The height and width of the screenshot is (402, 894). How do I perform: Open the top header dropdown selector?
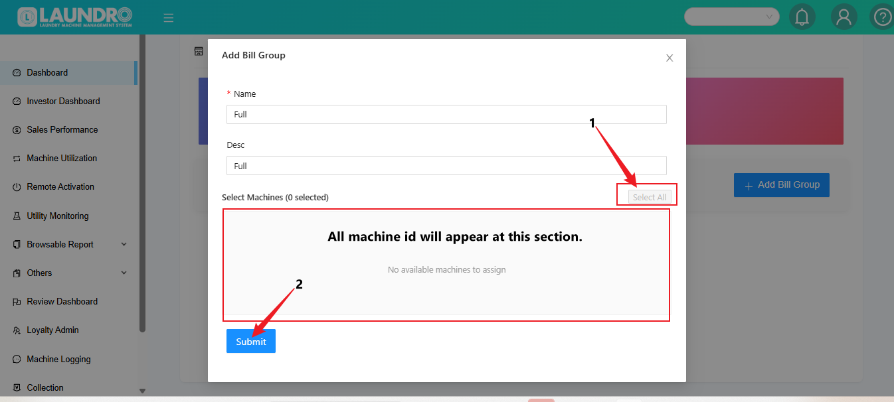[731, 17]
